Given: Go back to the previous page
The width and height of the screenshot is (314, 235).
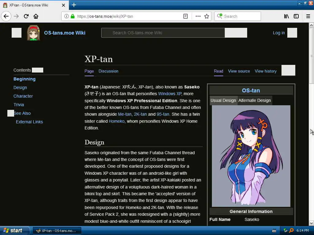Looking at the screenshot, I should click(x=6, y=16).
